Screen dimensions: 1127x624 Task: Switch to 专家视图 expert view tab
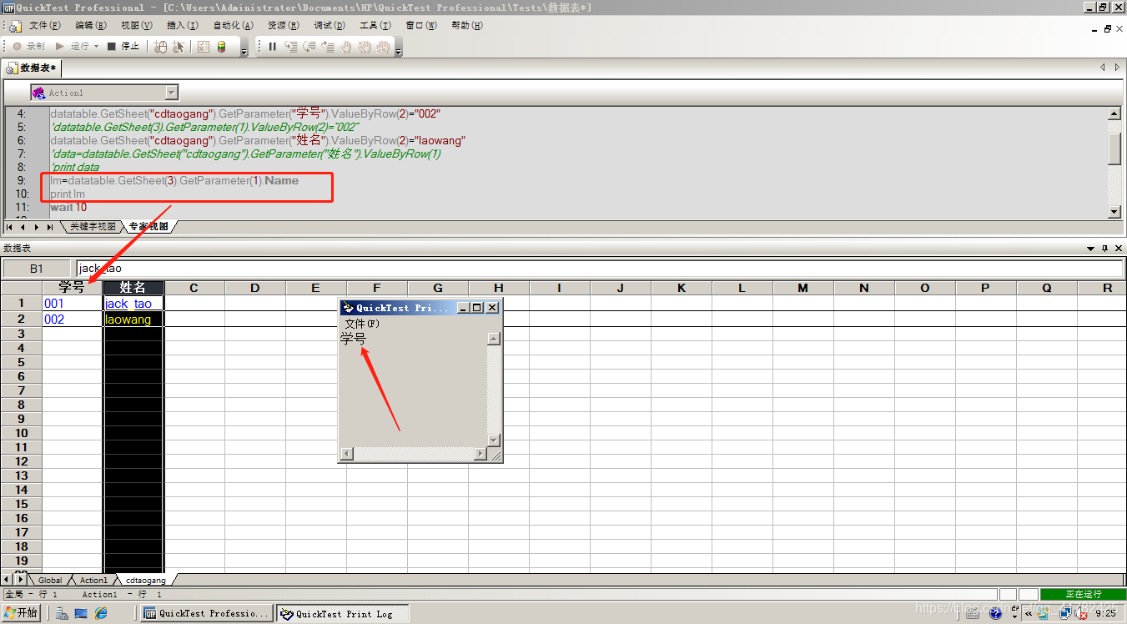(x=148, y=227)
